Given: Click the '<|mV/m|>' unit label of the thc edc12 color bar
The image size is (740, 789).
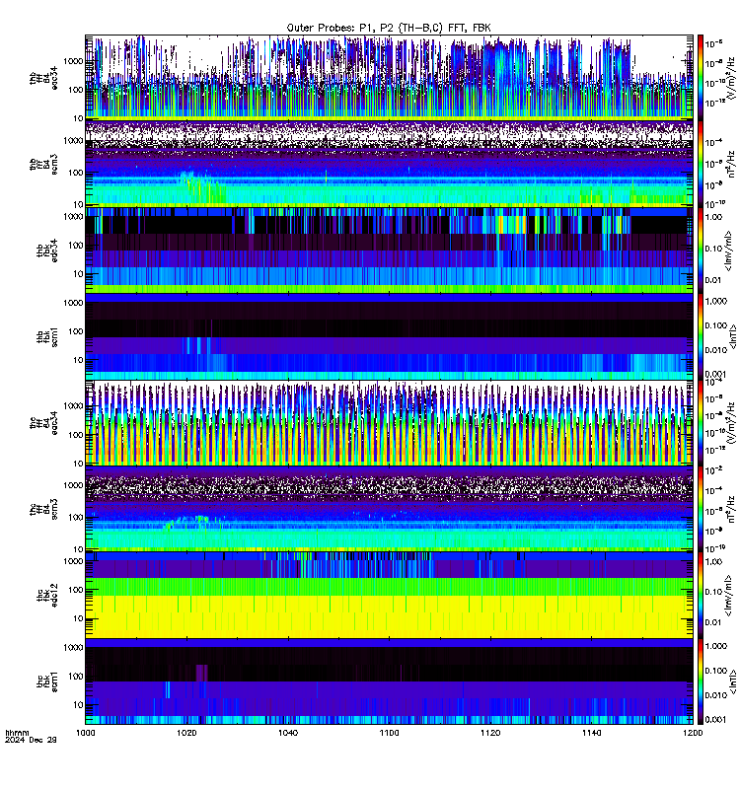Looking at the screenshot, I should [x=728, y=596].
